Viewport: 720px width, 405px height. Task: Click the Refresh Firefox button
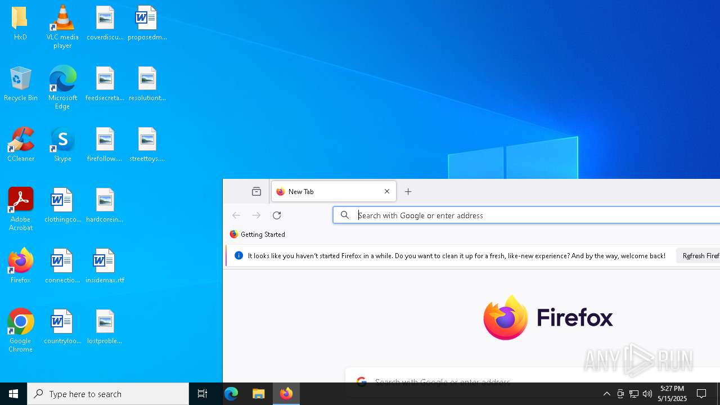[x=698, y=256]
